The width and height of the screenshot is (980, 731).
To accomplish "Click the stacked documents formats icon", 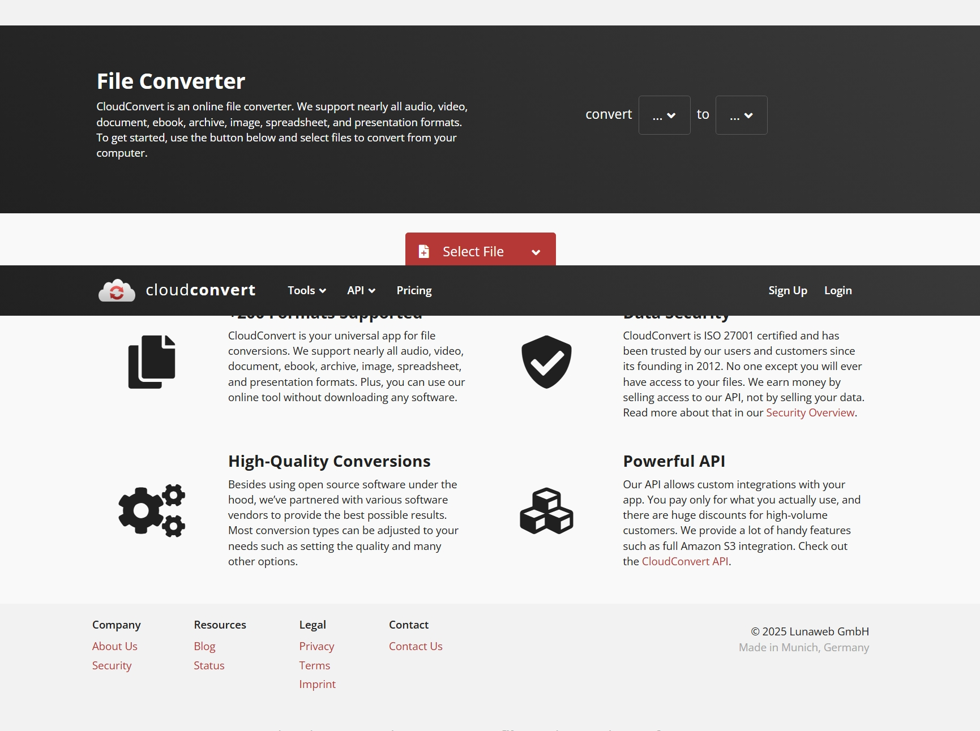I will [x=152, y=362].
